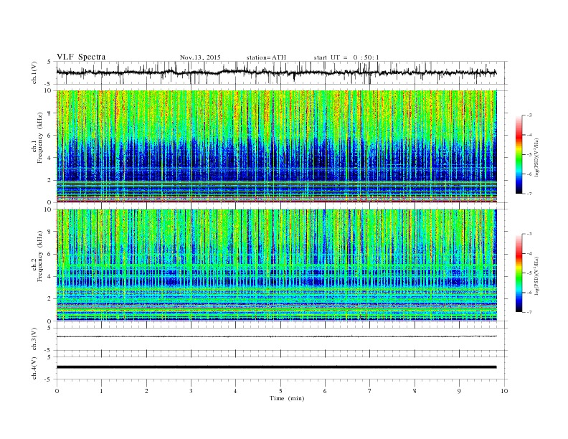Click the "Time (min)" x-axis label
Screen dimensions: 568x439
[287, 398]
